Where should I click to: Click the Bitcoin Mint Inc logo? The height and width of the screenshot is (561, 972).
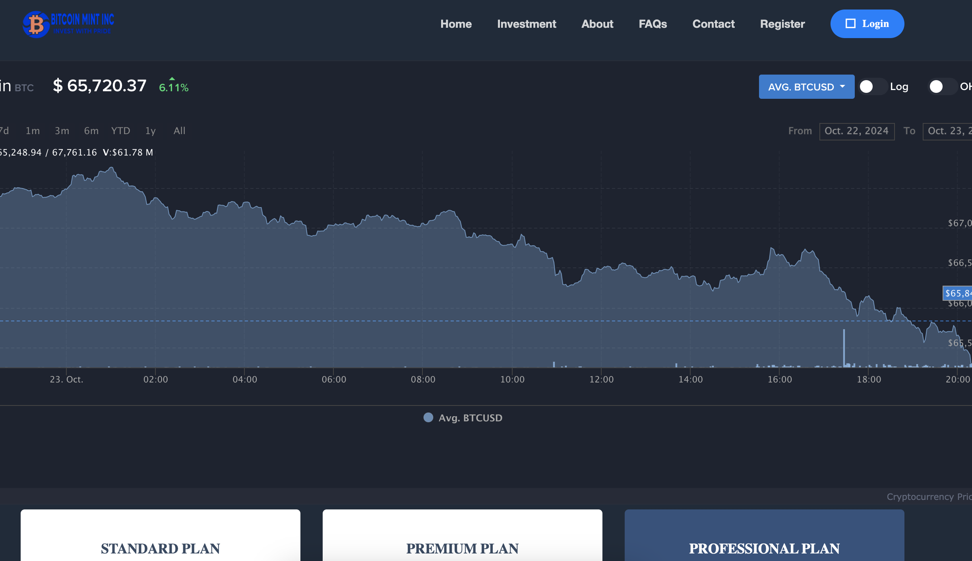69,24
